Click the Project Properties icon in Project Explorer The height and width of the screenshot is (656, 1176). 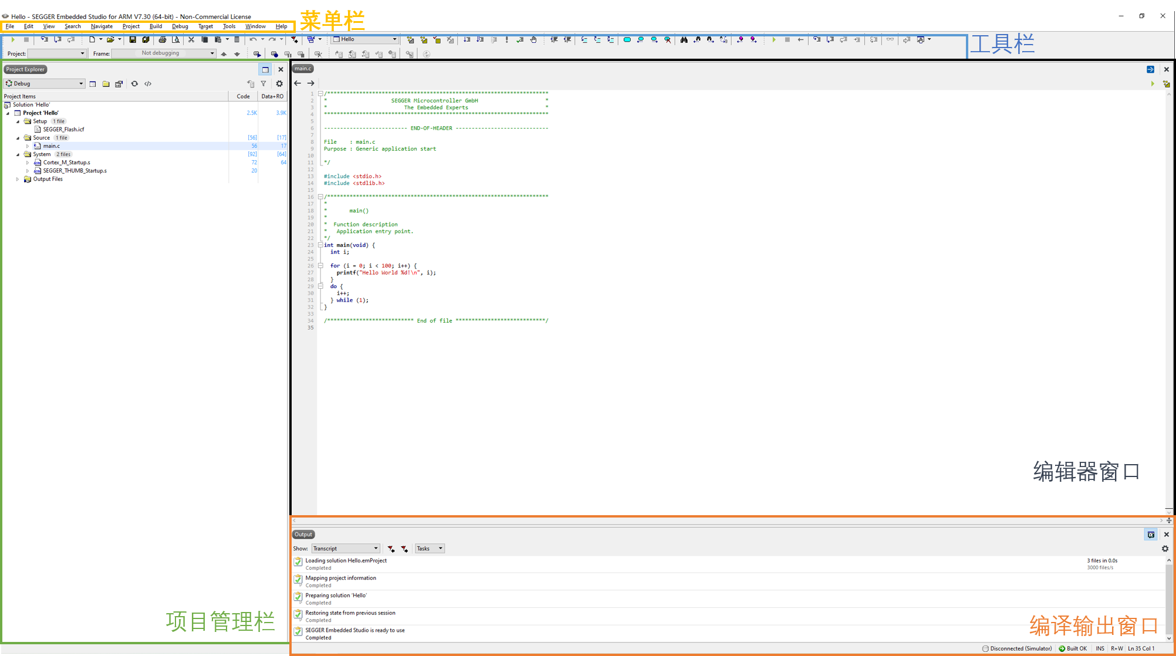(119, 84)
